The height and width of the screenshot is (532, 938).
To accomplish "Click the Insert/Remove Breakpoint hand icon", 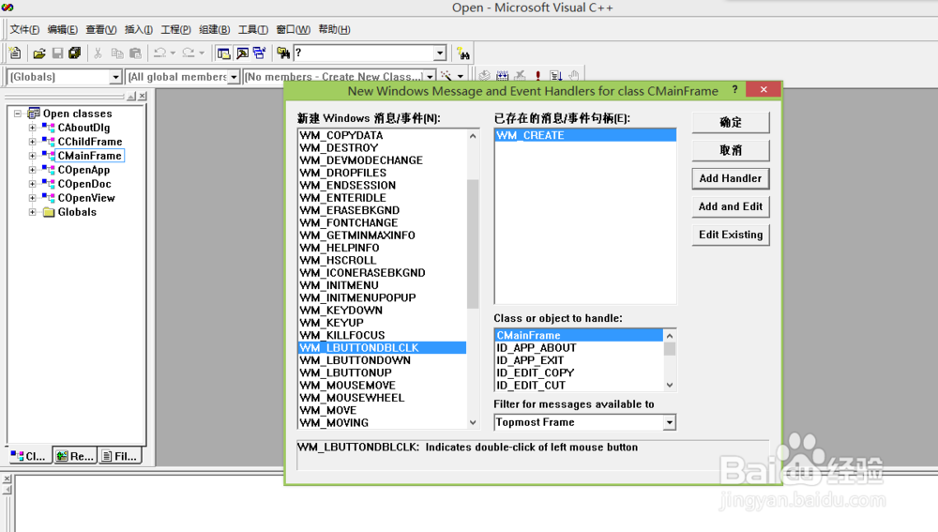I will coord(574,75).
